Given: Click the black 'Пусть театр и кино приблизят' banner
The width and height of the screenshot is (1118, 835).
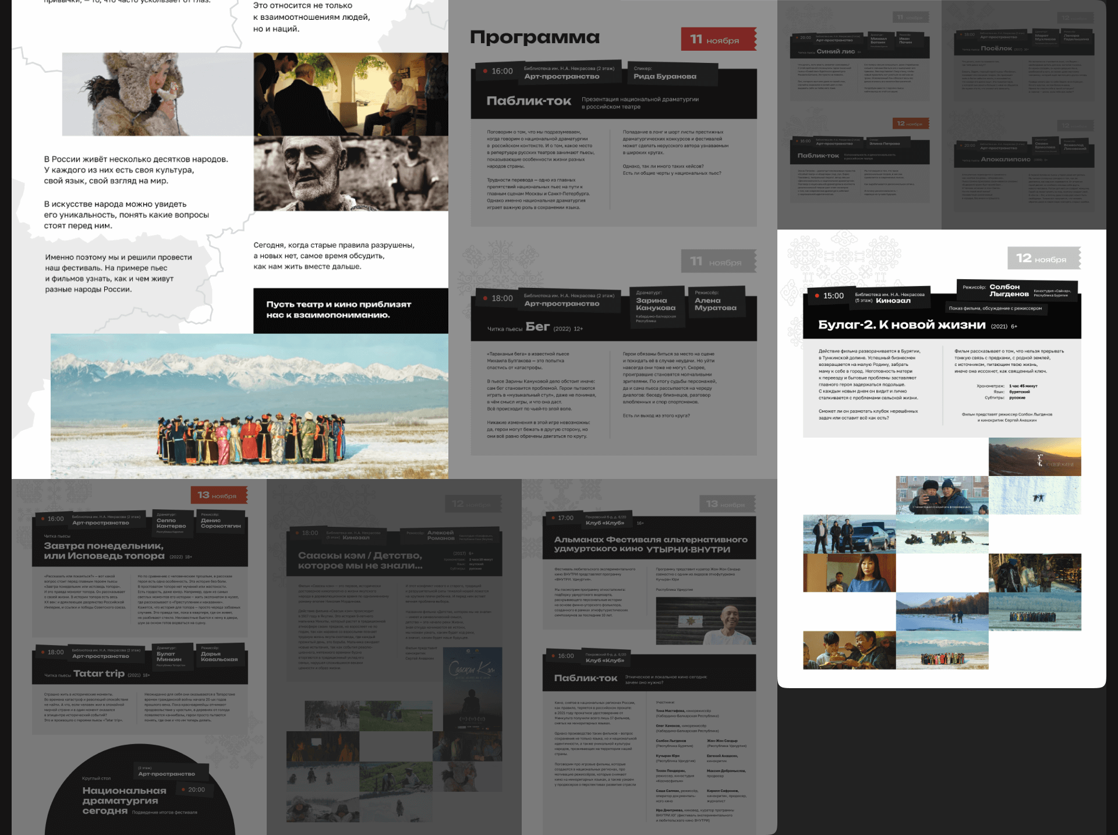Looking at the screenshot, I should tap(351, 310).
